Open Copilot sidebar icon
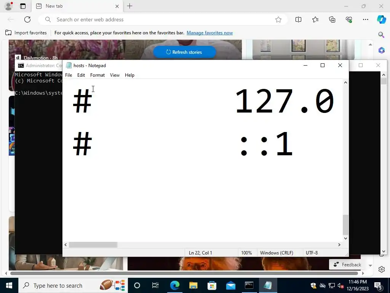 pos(381,19)
